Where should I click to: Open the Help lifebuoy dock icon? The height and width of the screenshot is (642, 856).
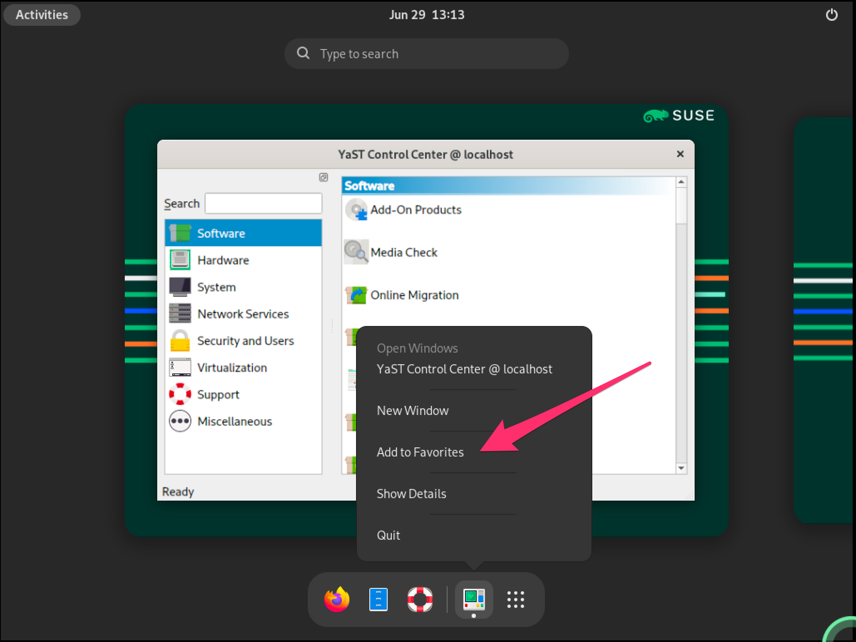pos(420,599)
